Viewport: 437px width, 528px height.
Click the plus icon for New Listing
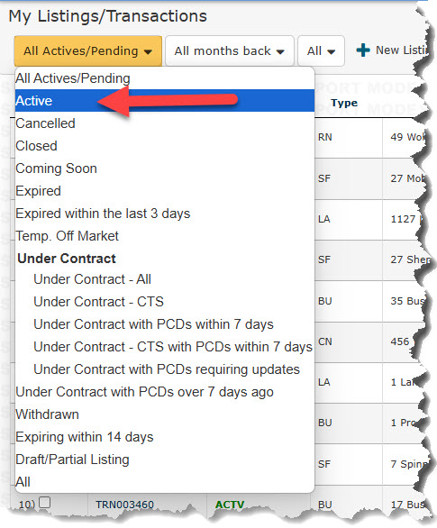(x=363, y=50)
